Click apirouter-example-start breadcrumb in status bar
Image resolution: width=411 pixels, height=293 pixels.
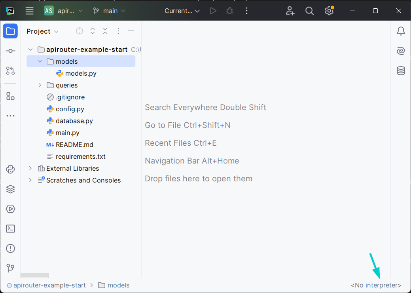tap(47, 285)
